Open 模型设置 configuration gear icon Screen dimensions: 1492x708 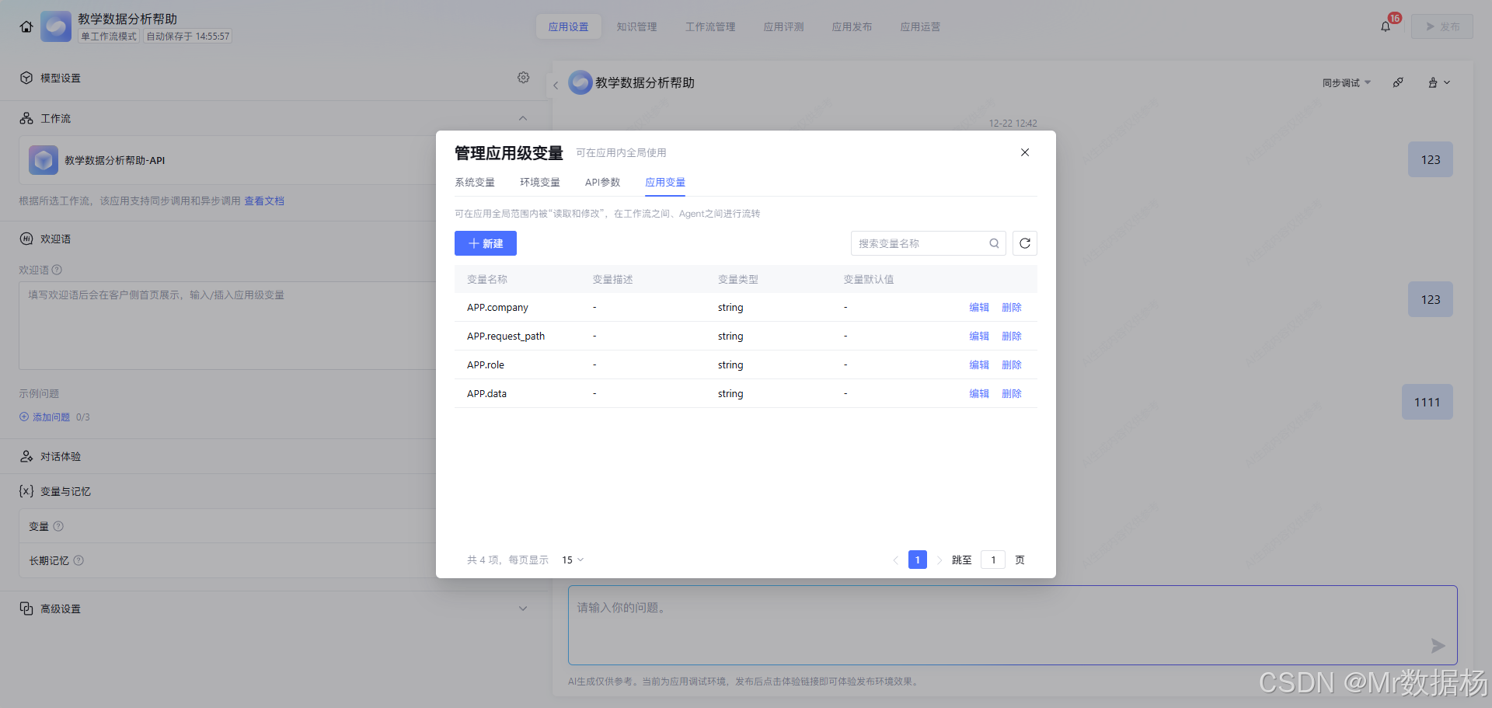point(523,77)
